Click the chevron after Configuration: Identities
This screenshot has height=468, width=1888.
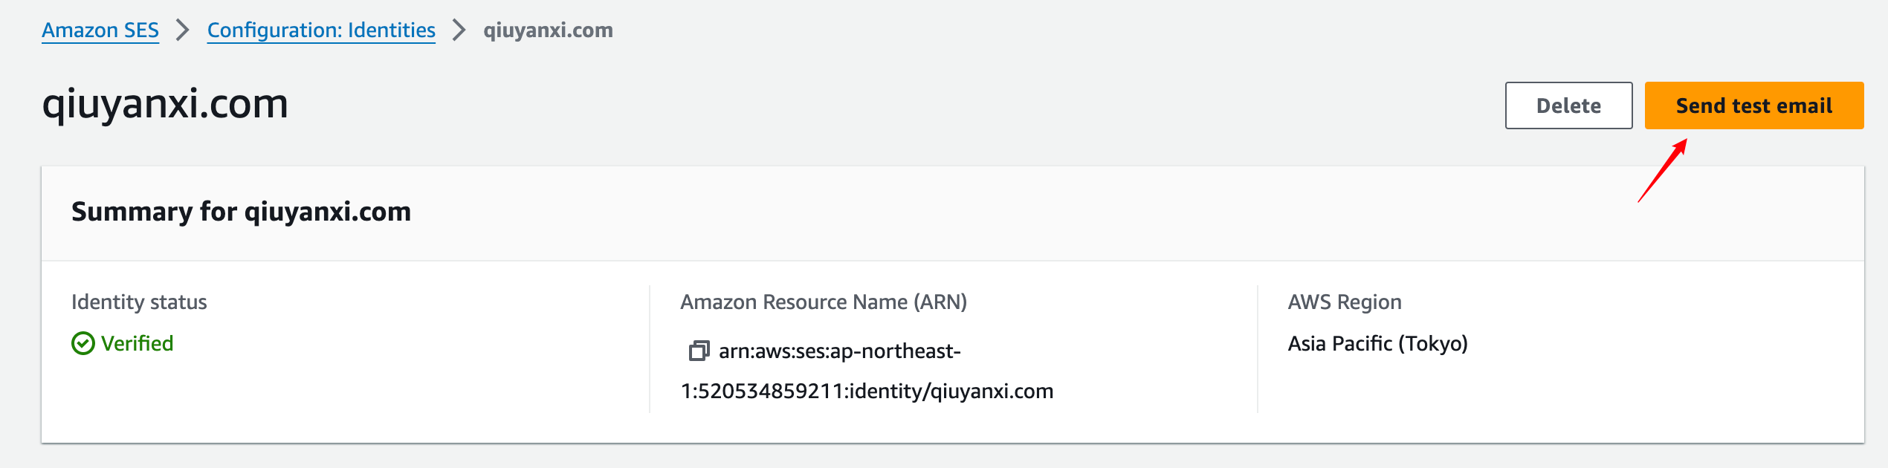tap(459, 30)
